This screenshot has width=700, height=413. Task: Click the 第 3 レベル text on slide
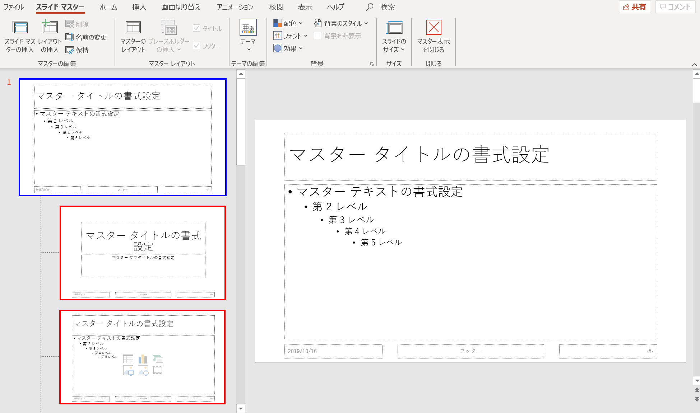click(351, 220)
